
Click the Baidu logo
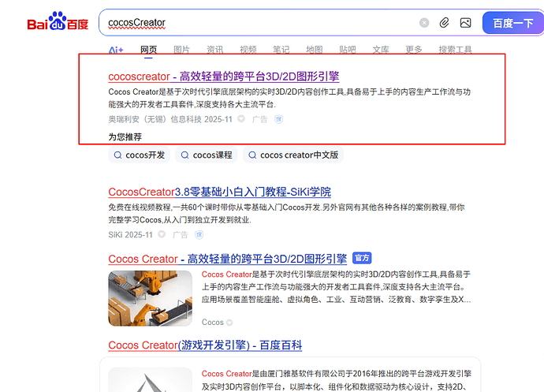tap(58, 21)
